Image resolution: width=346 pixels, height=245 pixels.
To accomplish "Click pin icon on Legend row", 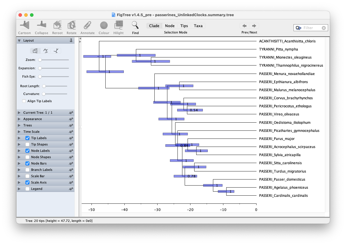I will pos(71,189).
